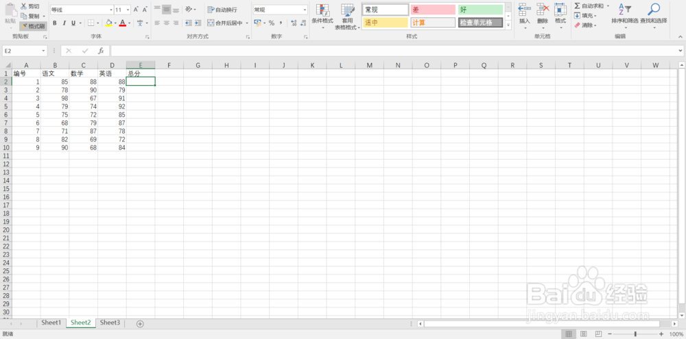Apply the 计算 (Calculation) cell style

(x=433, y=23)
